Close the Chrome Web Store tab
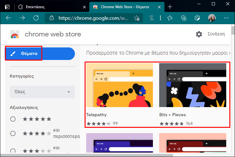The height and width of the screenshot is (157, 235). [x=159, y=7]
